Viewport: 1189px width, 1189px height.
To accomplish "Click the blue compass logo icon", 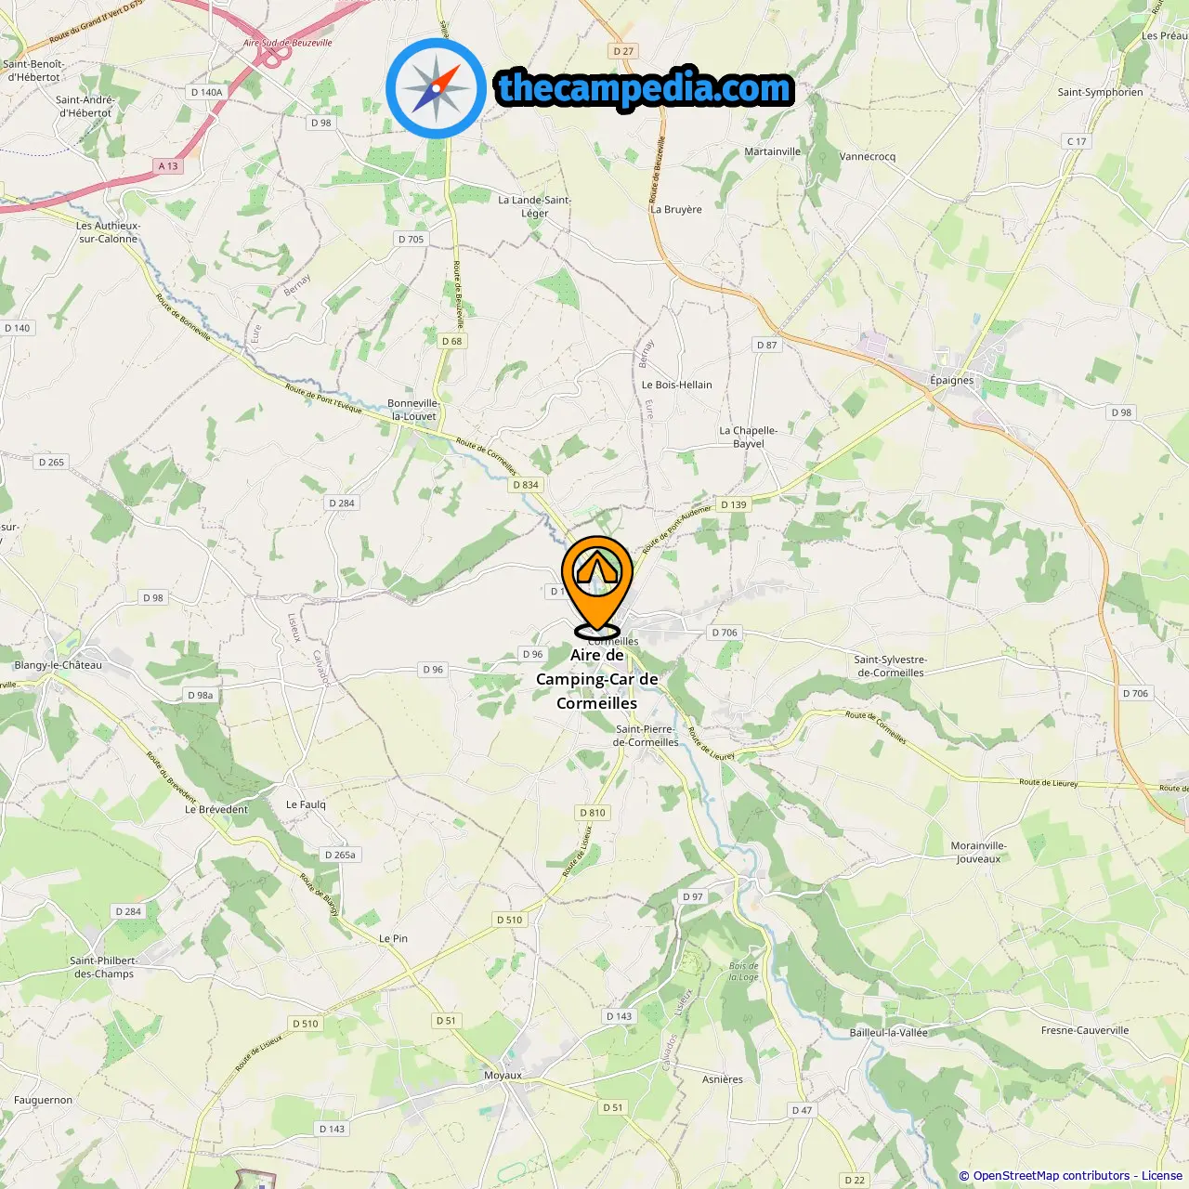I will (436, 88).
